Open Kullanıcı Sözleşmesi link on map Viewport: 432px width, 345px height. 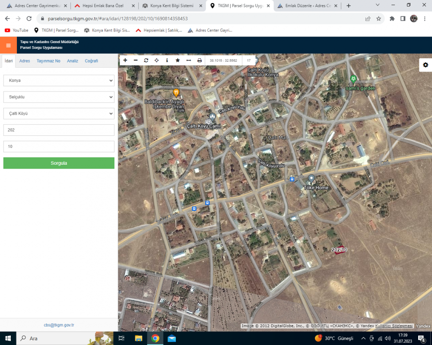[394, 326]
